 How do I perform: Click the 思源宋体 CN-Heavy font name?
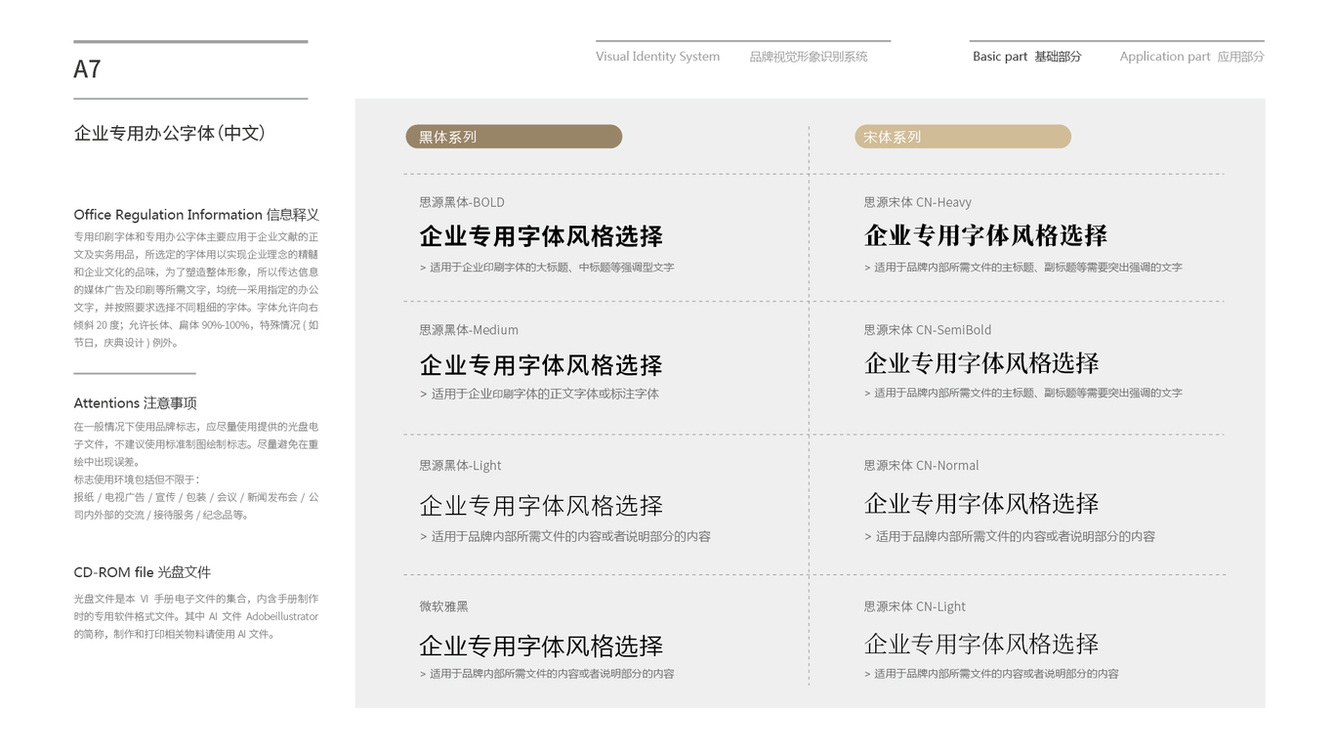pos(917,202)
